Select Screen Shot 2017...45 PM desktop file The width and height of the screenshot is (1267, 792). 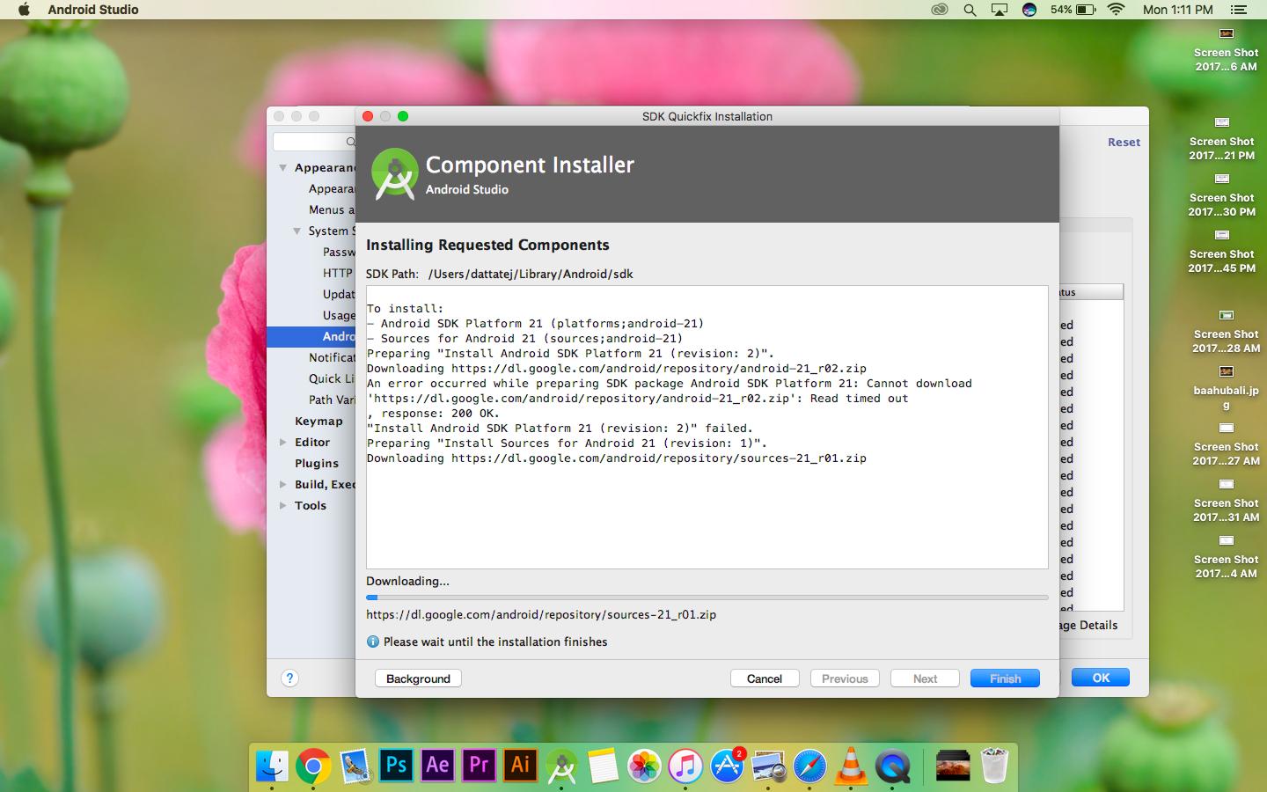pyautogui.click(x=1222, y=252)
